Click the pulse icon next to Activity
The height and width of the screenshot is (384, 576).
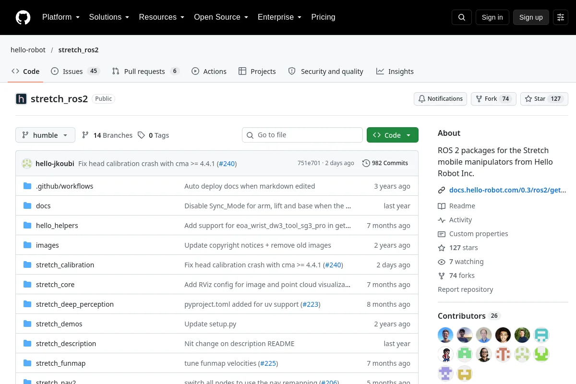(442, 220)
